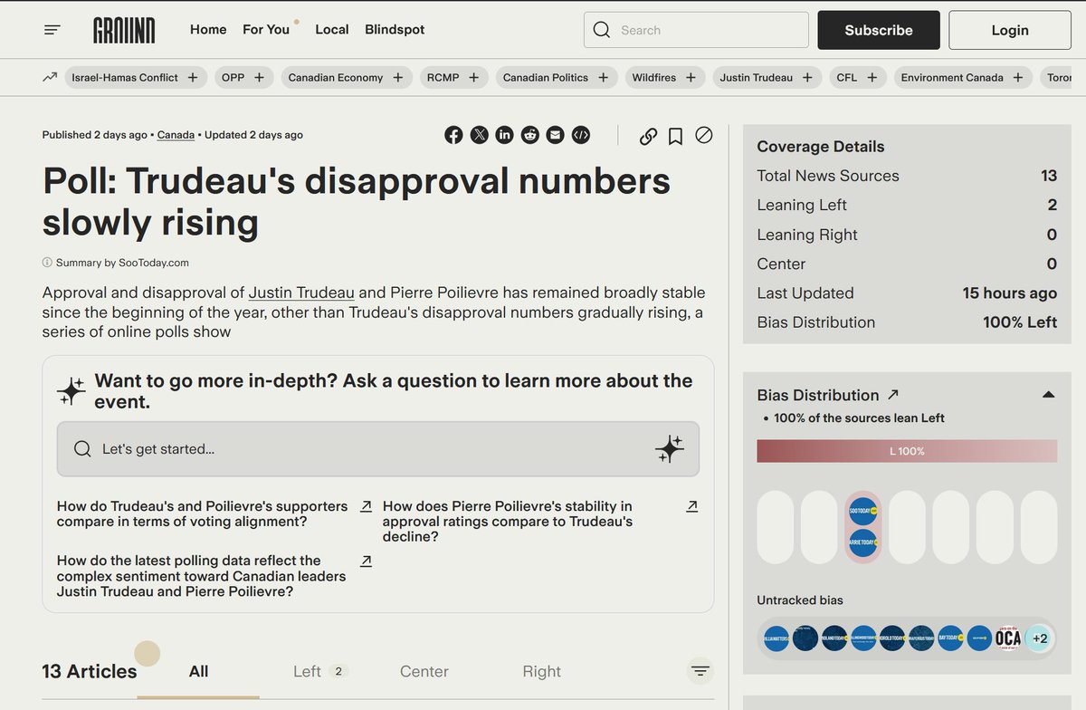Open voting alignment question arrow
This screenshot has width=1086, height=710.
tap(366, 506)
